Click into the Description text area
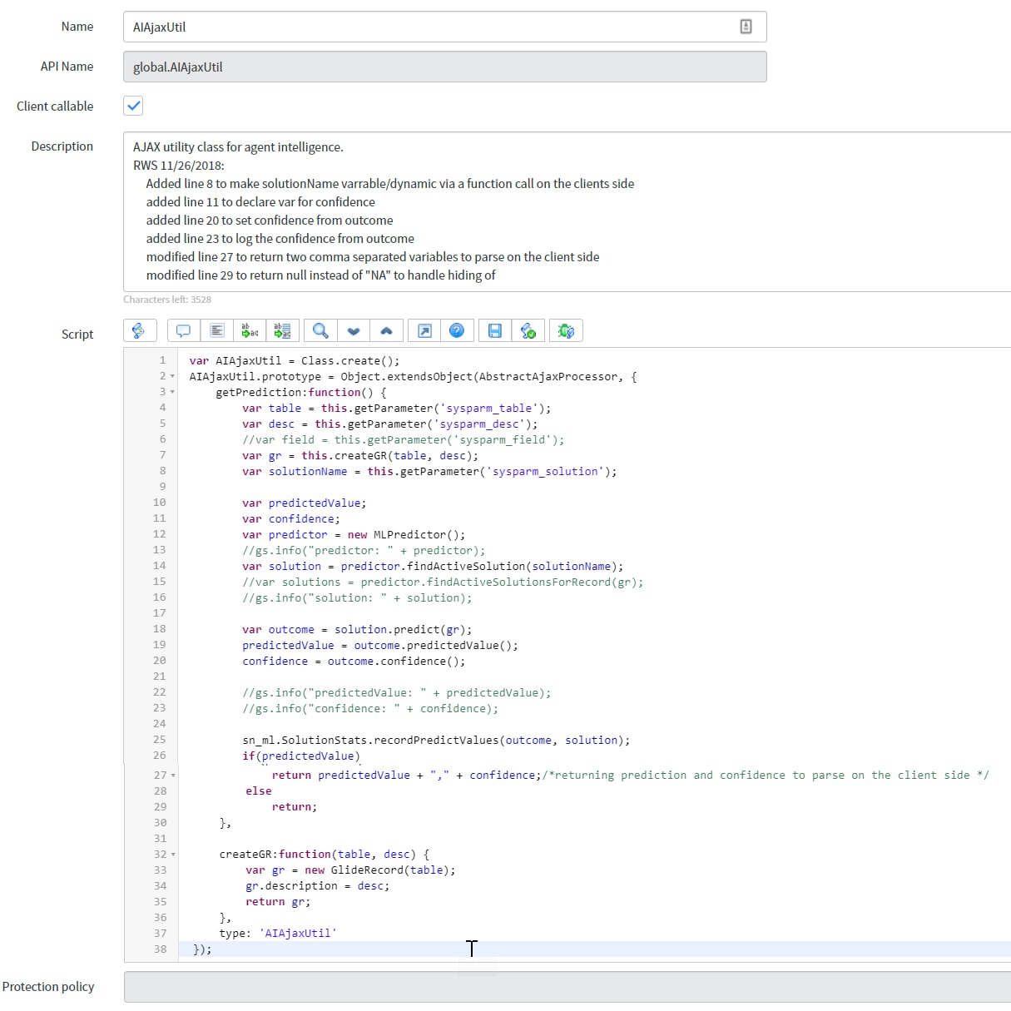The image size is (1011, 1011). pos(567,211)
